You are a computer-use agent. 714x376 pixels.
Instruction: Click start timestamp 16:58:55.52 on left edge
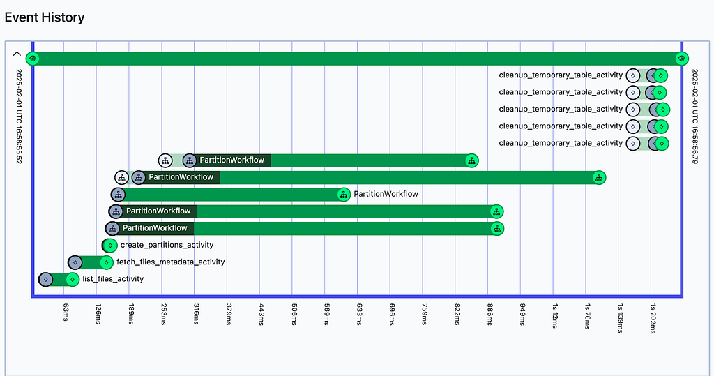(19, 116)
